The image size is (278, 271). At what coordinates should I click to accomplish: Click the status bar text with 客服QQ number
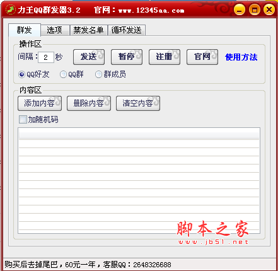click(88, 265)
